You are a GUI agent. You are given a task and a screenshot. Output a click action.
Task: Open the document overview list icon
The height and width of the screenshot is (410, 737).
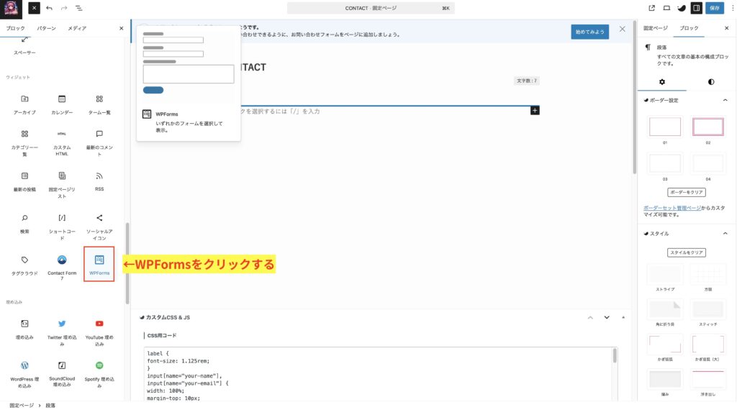coord(78,8)
